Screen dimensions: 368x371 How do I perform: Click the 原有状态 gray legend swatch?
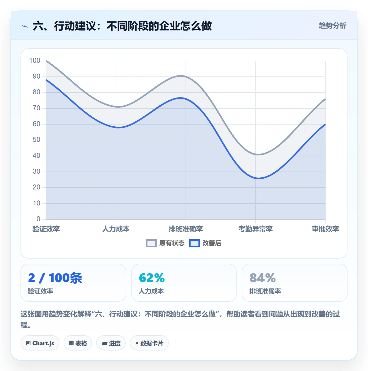151,243
